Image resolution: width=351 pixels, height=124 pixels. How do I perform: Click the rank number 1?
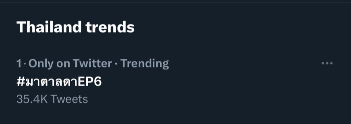[x=19, y=64]
